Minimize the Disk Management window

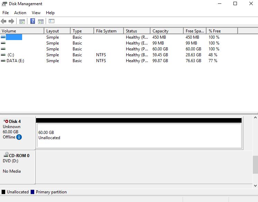pyautogui.click(x=220, y=3)
